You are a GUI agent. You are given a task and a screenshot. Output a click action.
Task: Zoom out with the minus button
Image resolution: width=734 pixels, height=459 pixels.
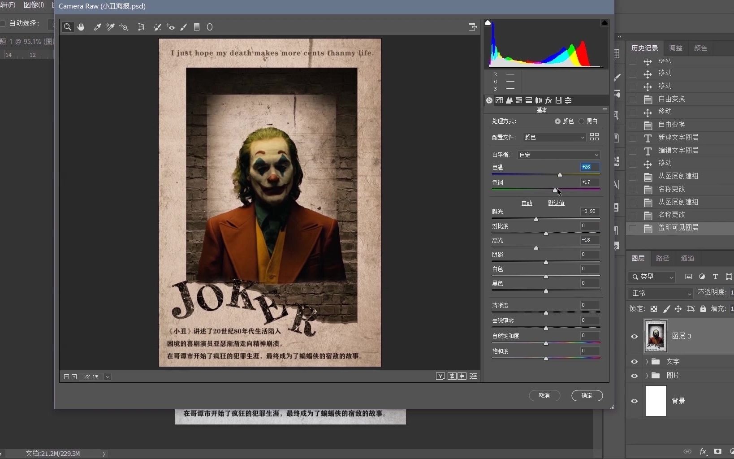click(66, 377)
